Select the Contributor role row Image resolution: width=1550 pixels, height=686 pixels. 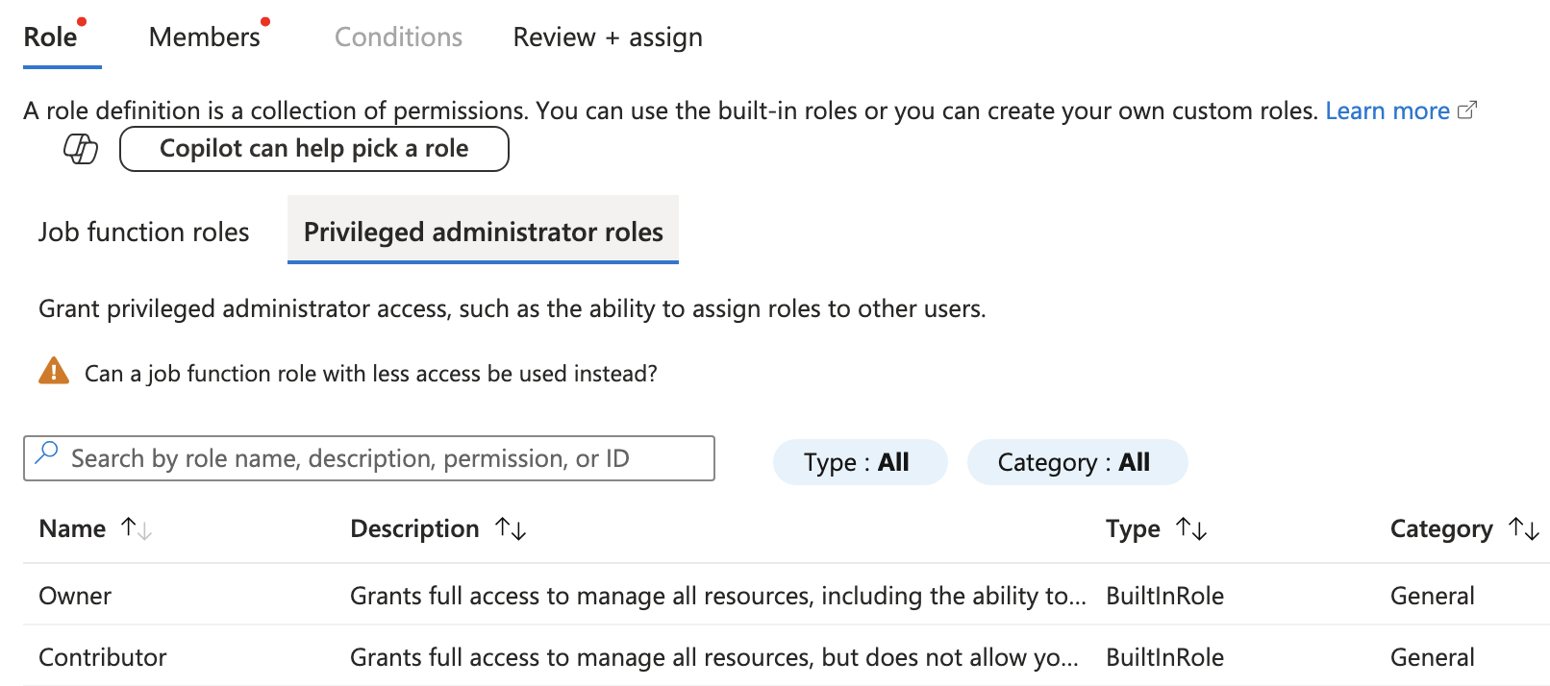[786, 656]
